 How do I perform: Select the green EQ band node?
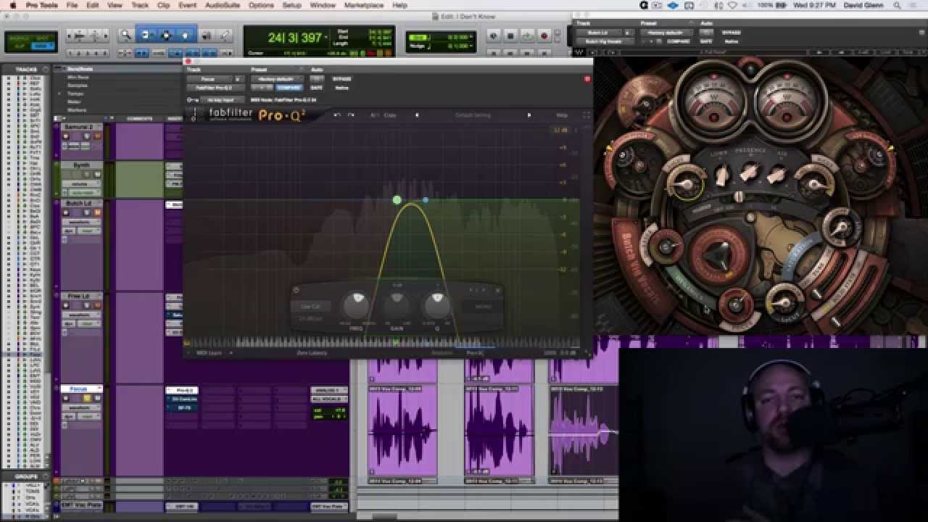click(397, 199)
